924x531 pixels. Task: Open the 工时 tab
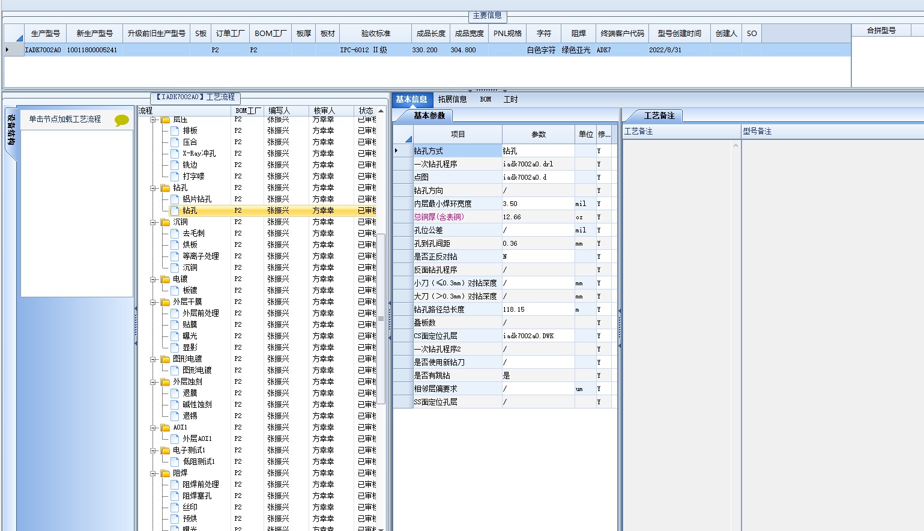click(x=510, y=100)
